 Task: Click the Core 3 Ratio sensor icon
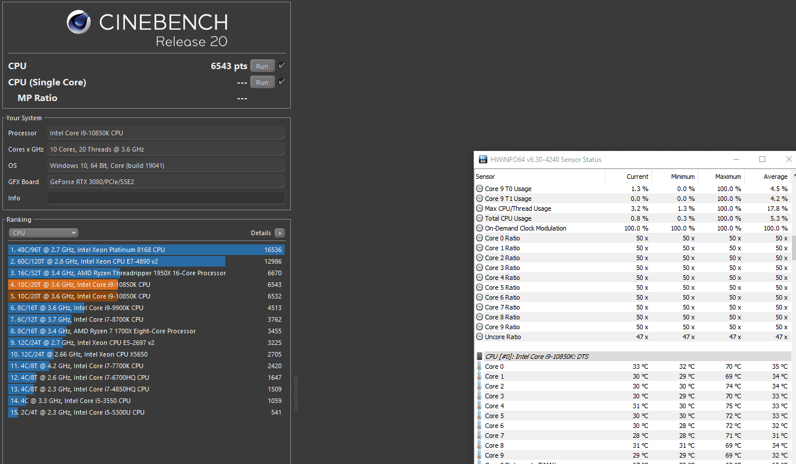click(x=480, y=268)
